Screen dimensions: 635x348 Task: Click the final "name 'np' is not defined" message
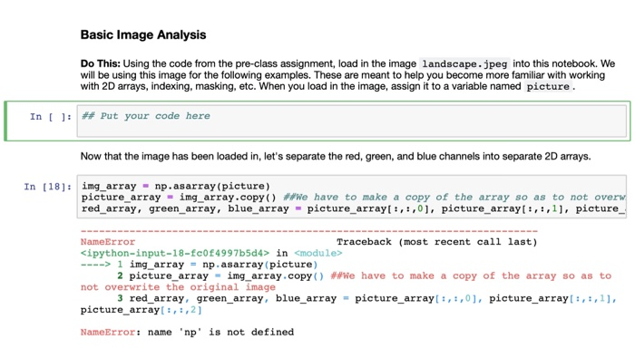(x=220, y=333)
